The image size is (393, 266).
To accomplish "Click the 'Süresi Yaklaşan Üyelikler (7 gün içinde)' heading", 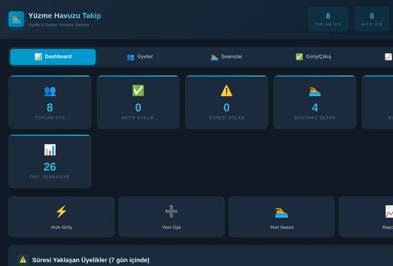I will (91, 260).
